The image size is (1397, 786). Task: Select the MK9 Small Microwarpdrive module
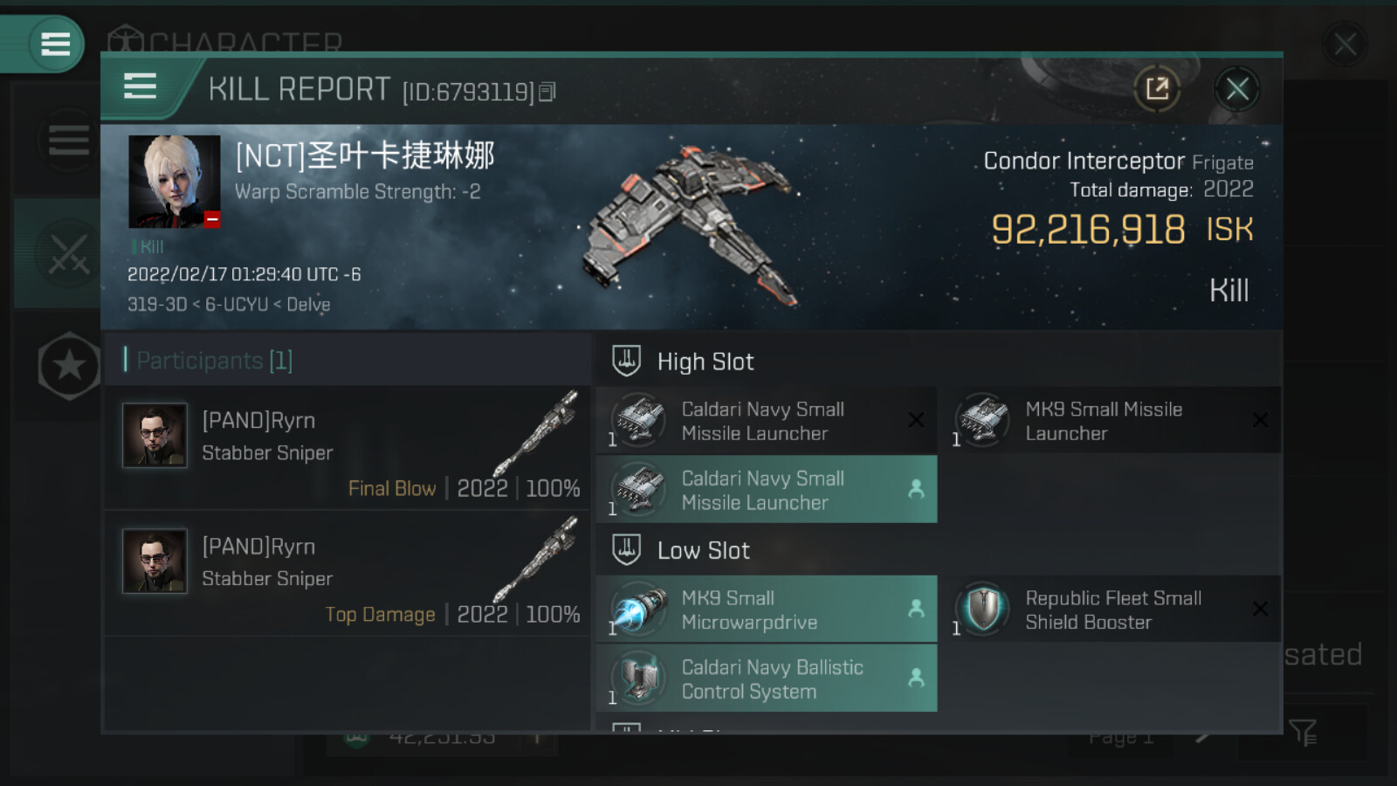pos(767,610)
